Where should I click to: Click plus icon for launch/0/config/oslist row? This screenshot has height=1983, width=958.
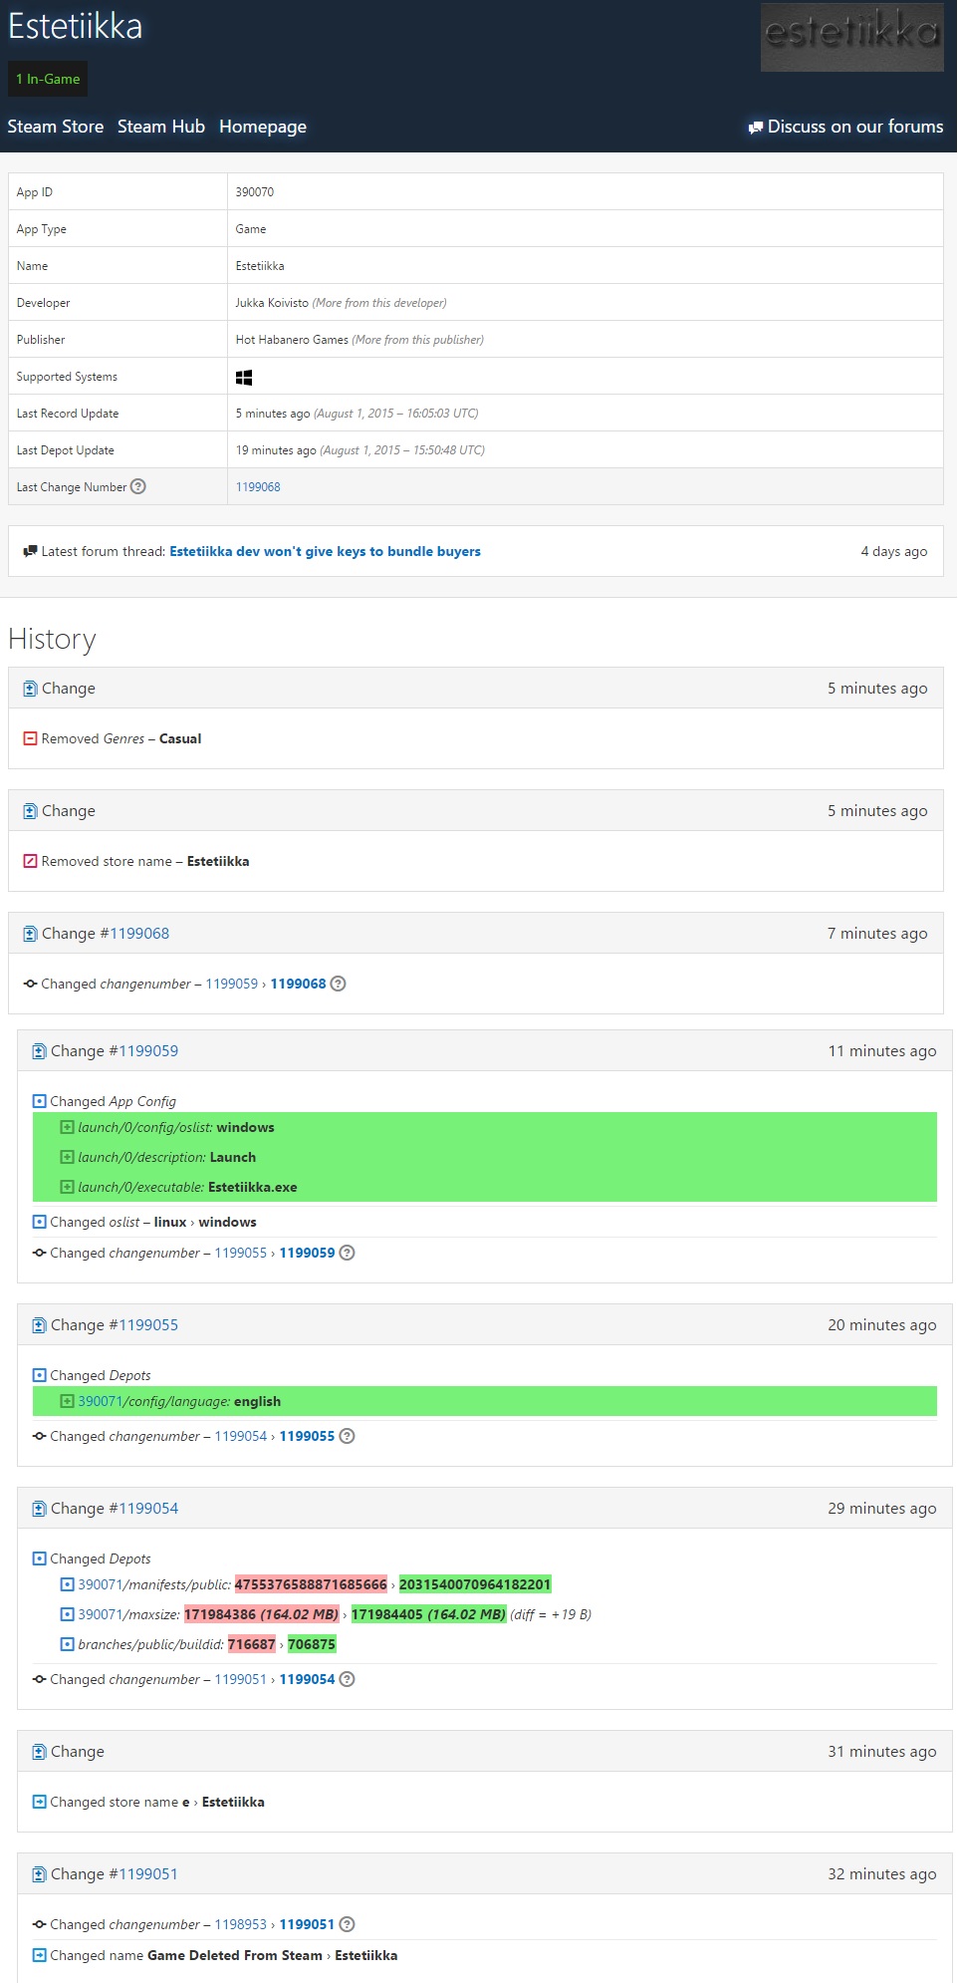click(x=68, y=1127)
